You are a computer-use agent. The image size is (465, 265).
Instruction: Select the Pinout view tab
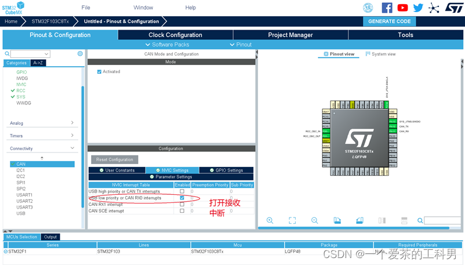339,54
